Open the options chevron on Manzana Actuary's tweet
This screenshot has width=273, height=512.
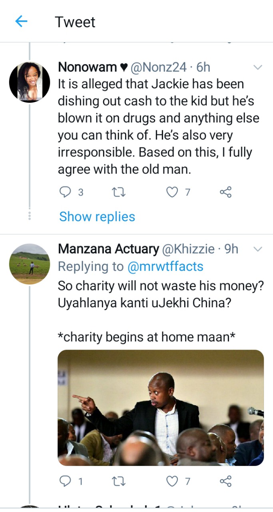pyautogui.click(x=258, y=249)
